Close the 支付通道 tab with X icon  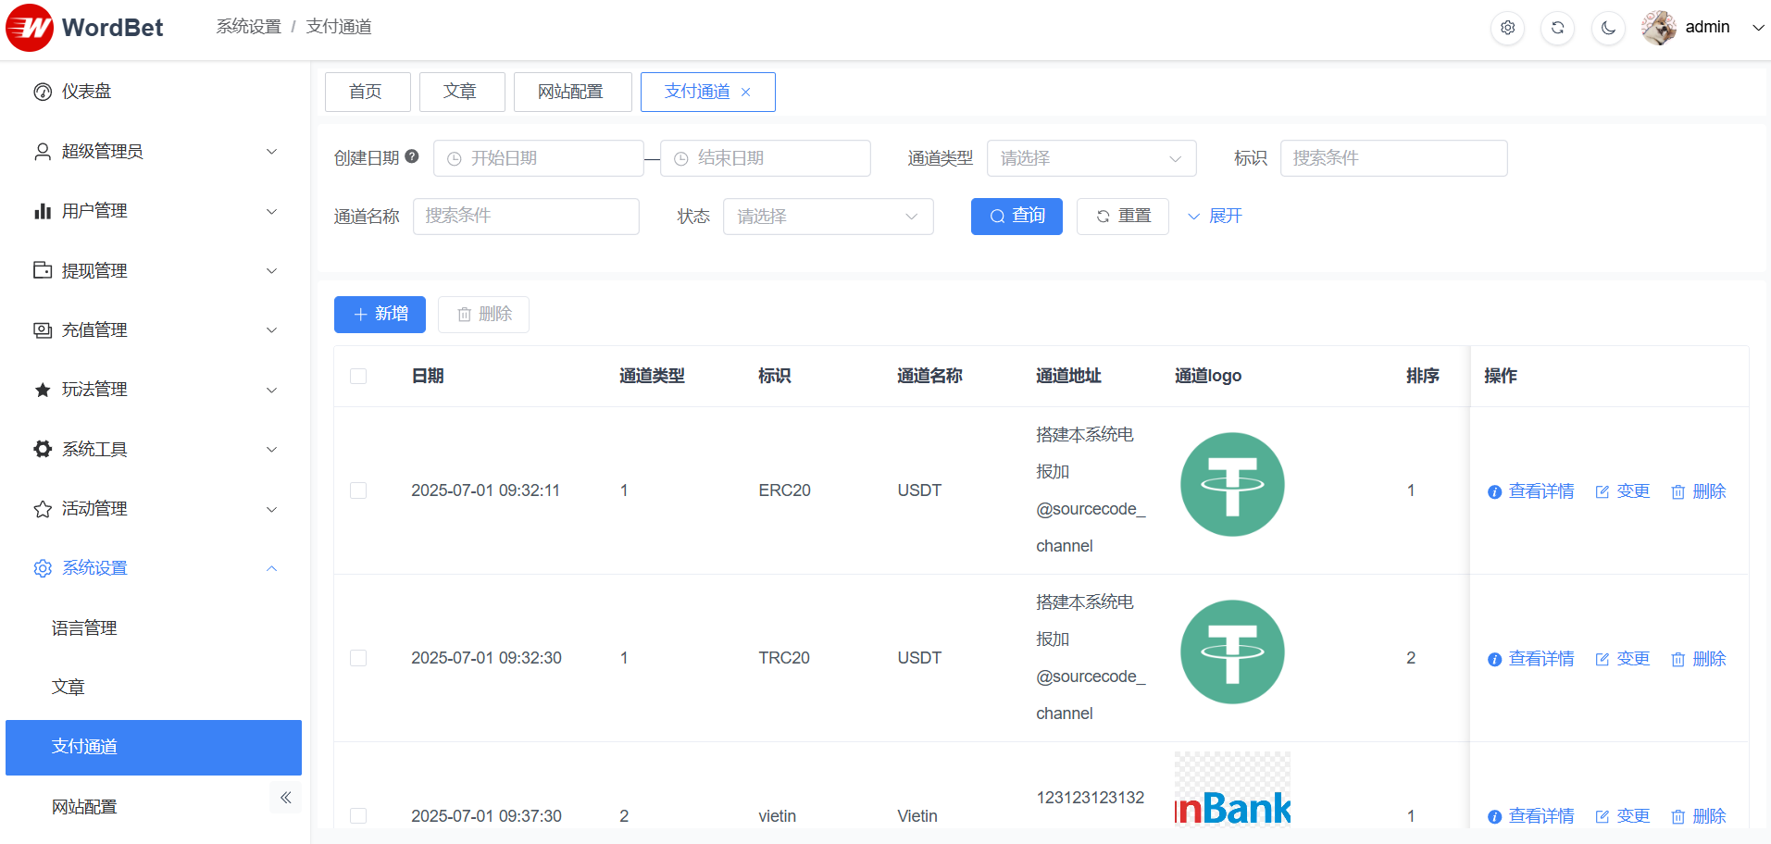746,93
